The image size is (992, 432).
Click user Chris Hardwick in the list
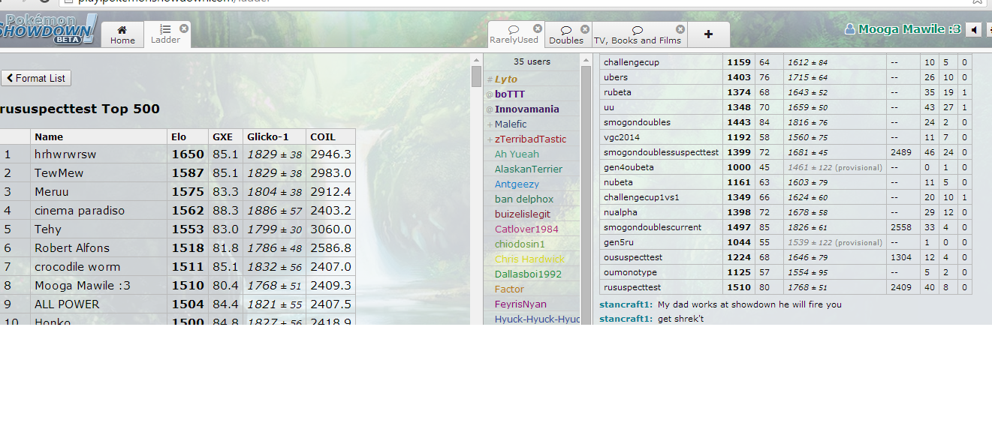(x=529, y=259)
